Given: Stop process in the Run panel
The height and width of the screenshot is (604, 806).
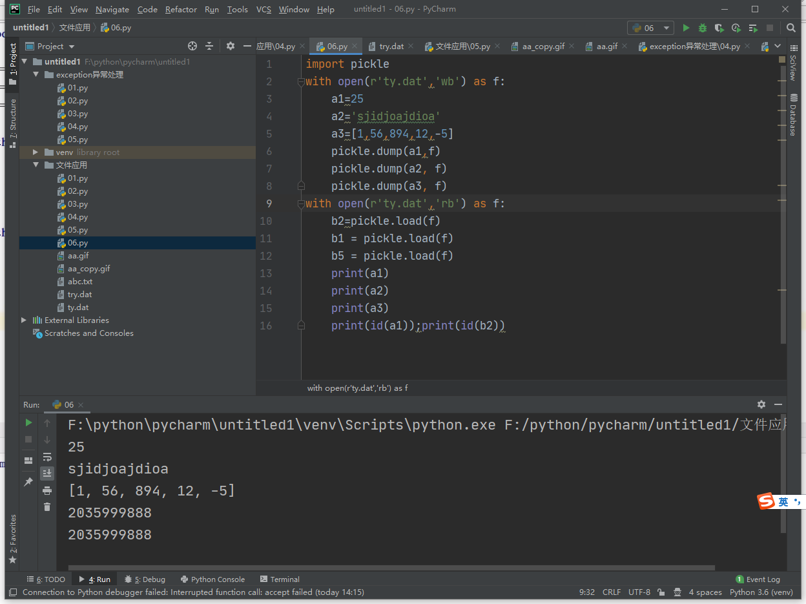Looking at the screenshot, I should click(x=28, y=439).
